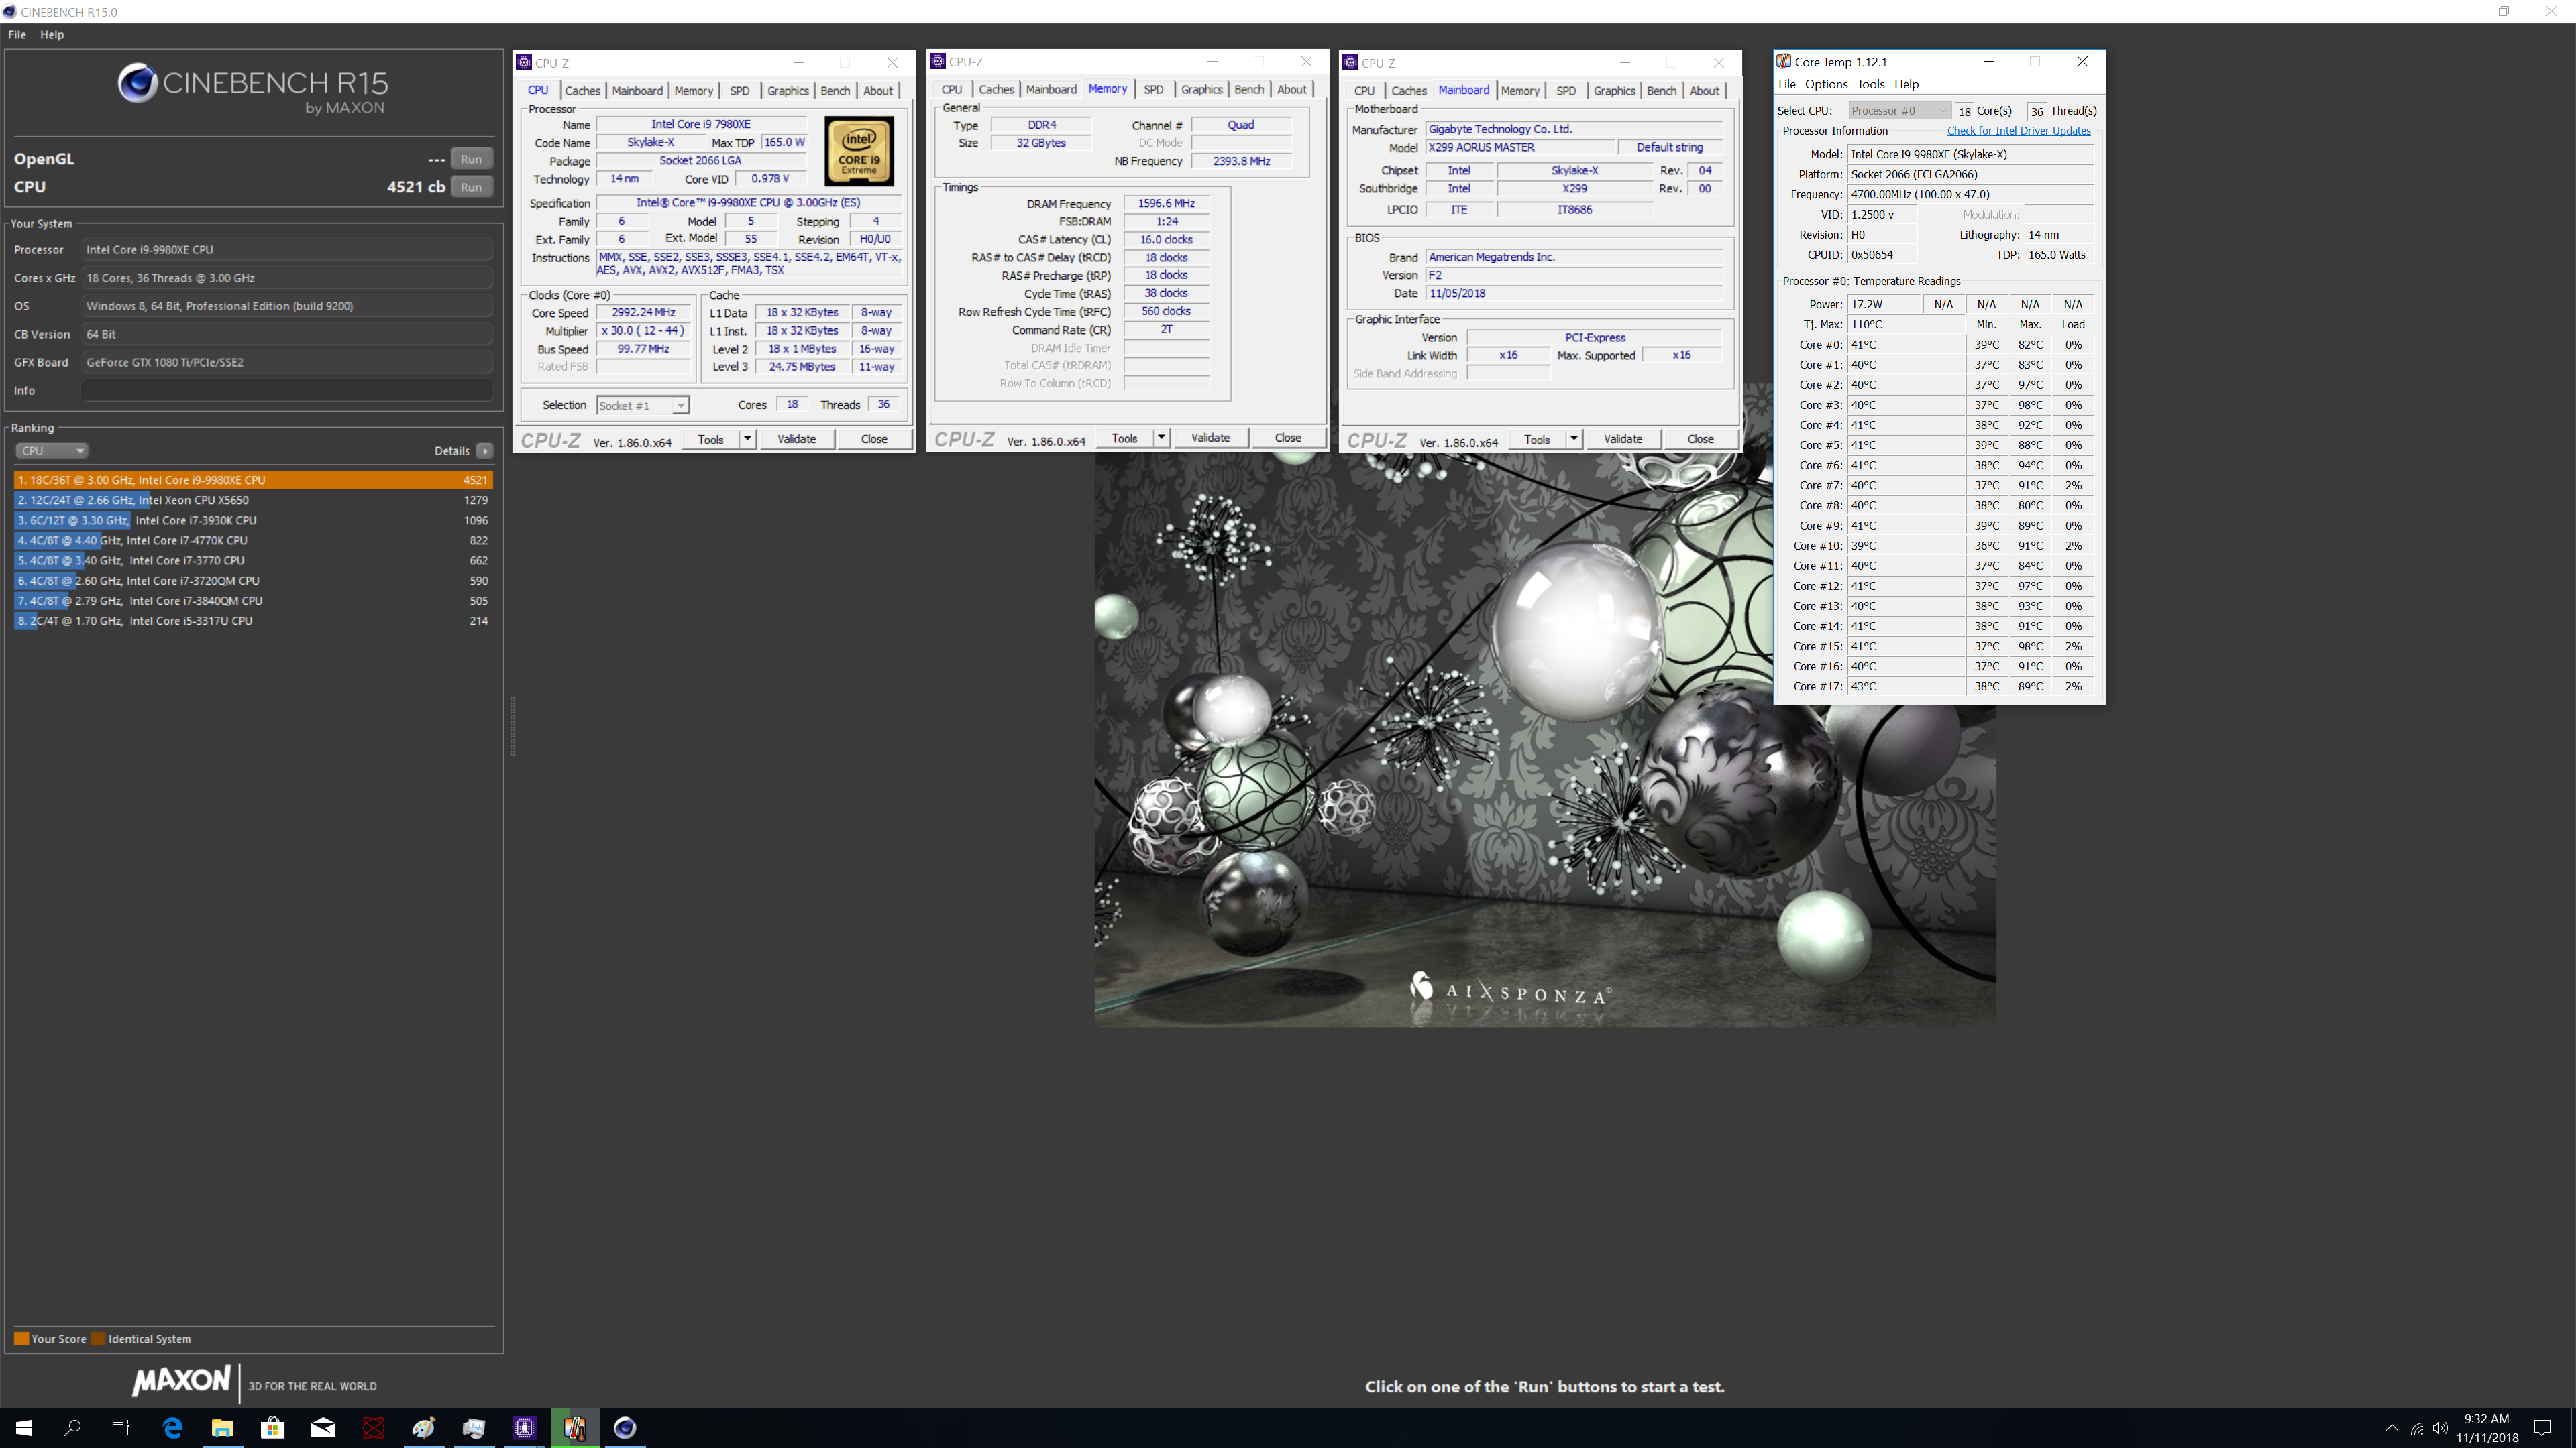Open Ranking Details arrow button
Image resolution: width=2576 pixels, height=1448 pixels.
point(484,450)
